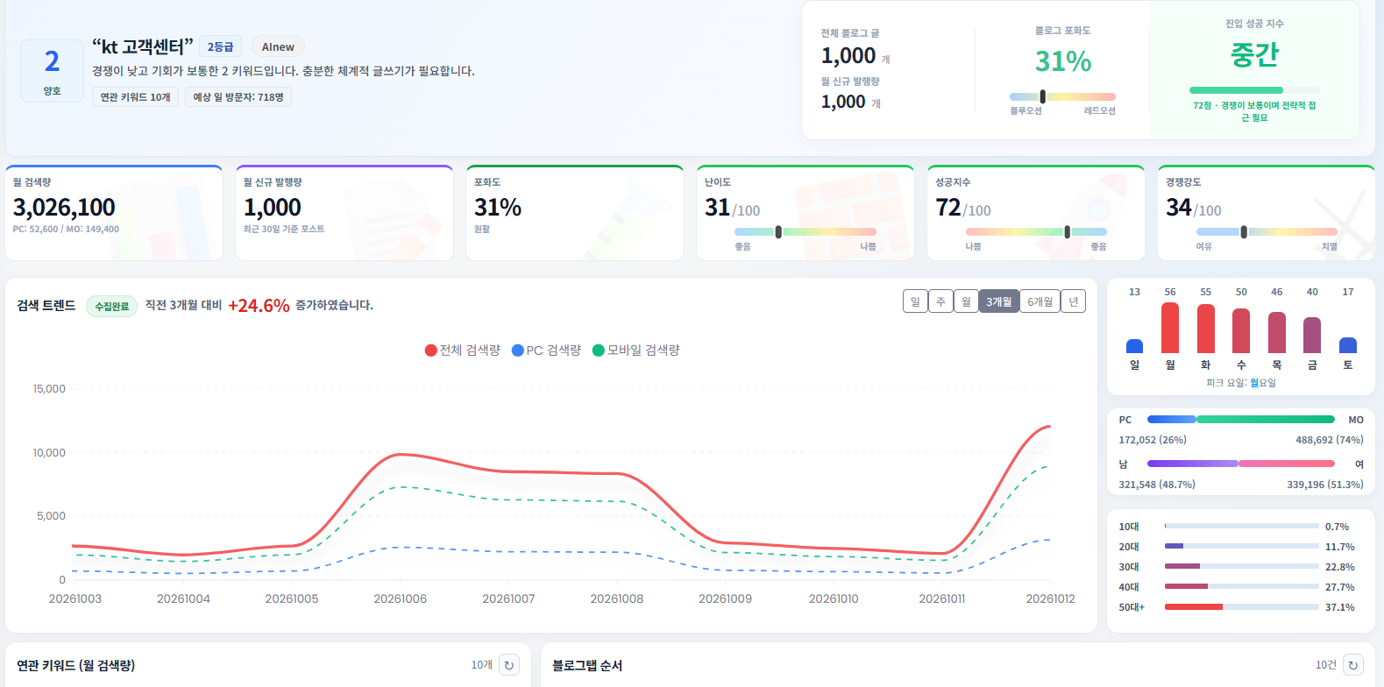Click the 경쟁강도 gauge marker

[x=1244, y=232]
